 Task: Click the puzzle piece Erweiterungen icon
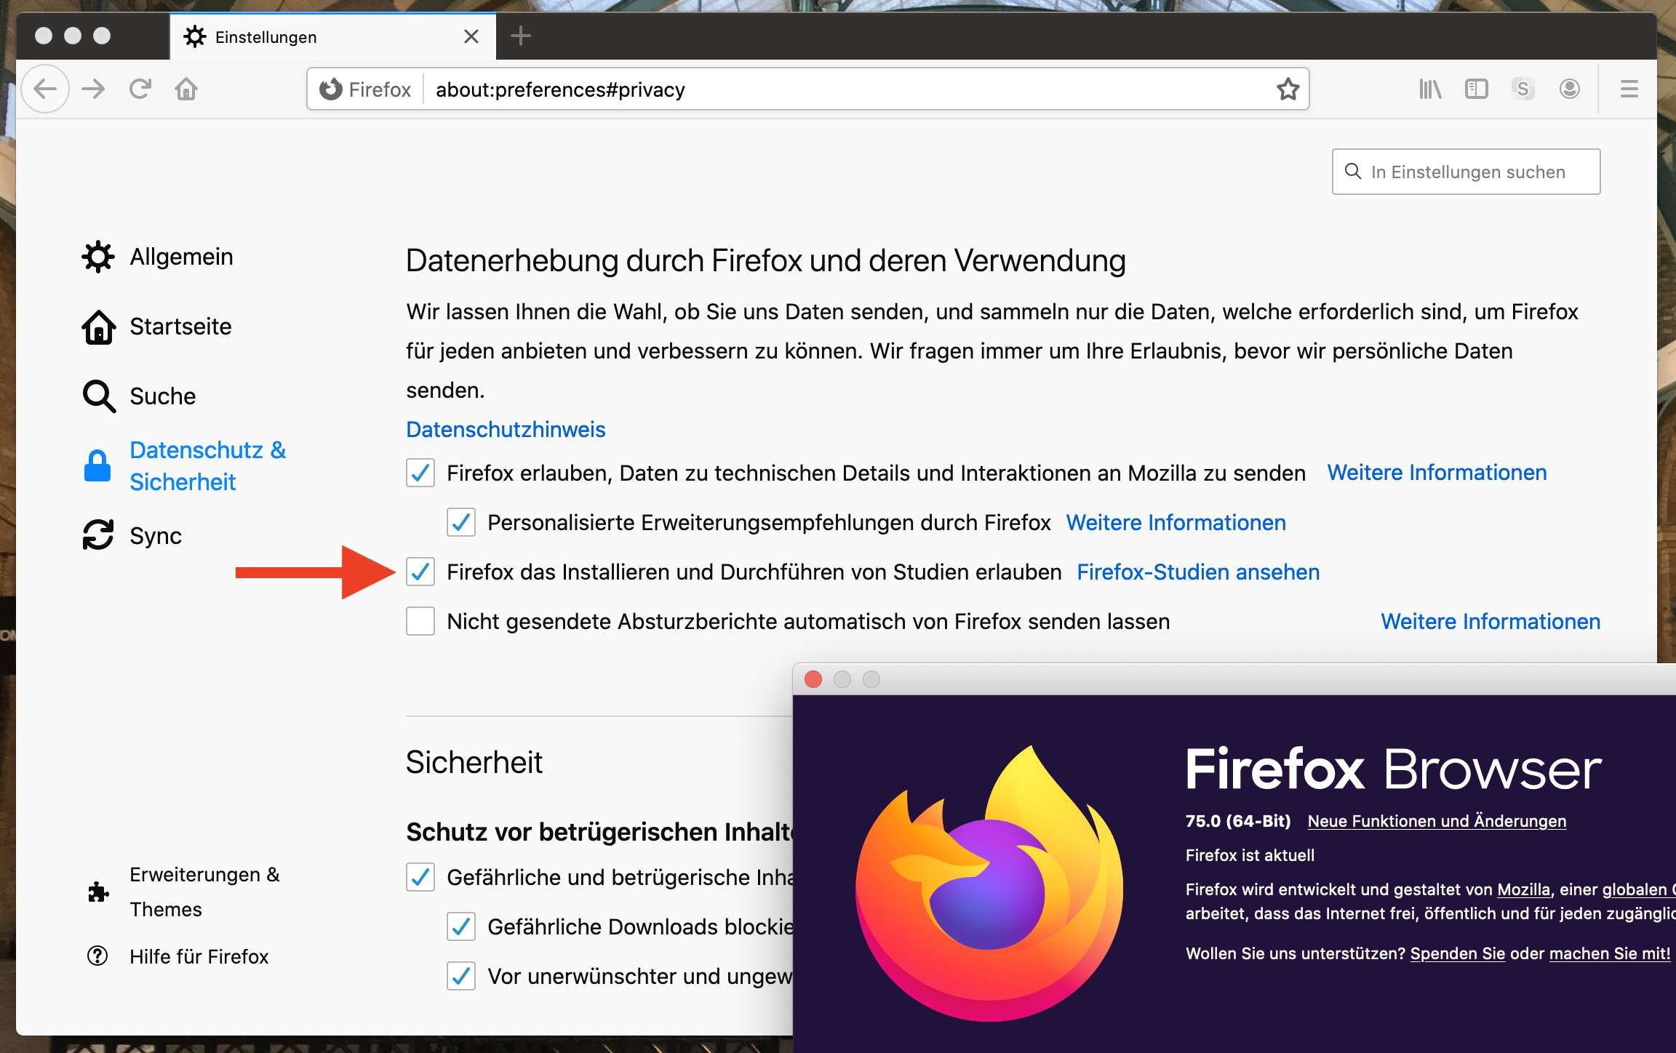click(98, 892)
